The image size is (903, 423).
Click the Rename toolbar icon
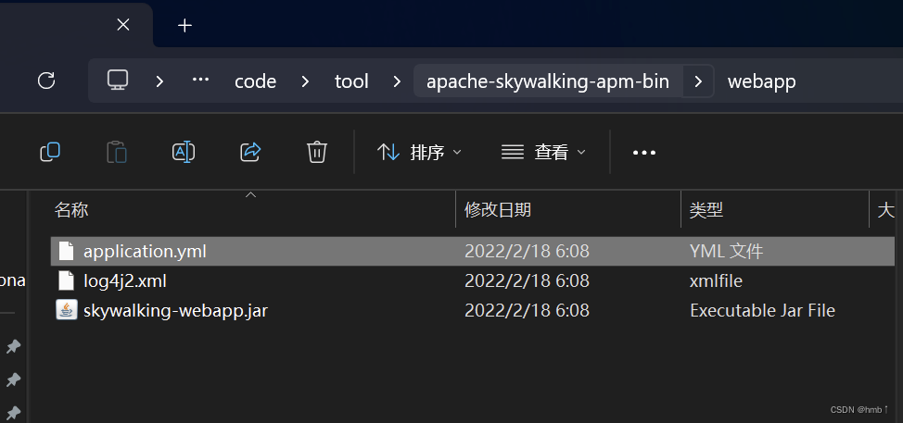coord(184,153)
